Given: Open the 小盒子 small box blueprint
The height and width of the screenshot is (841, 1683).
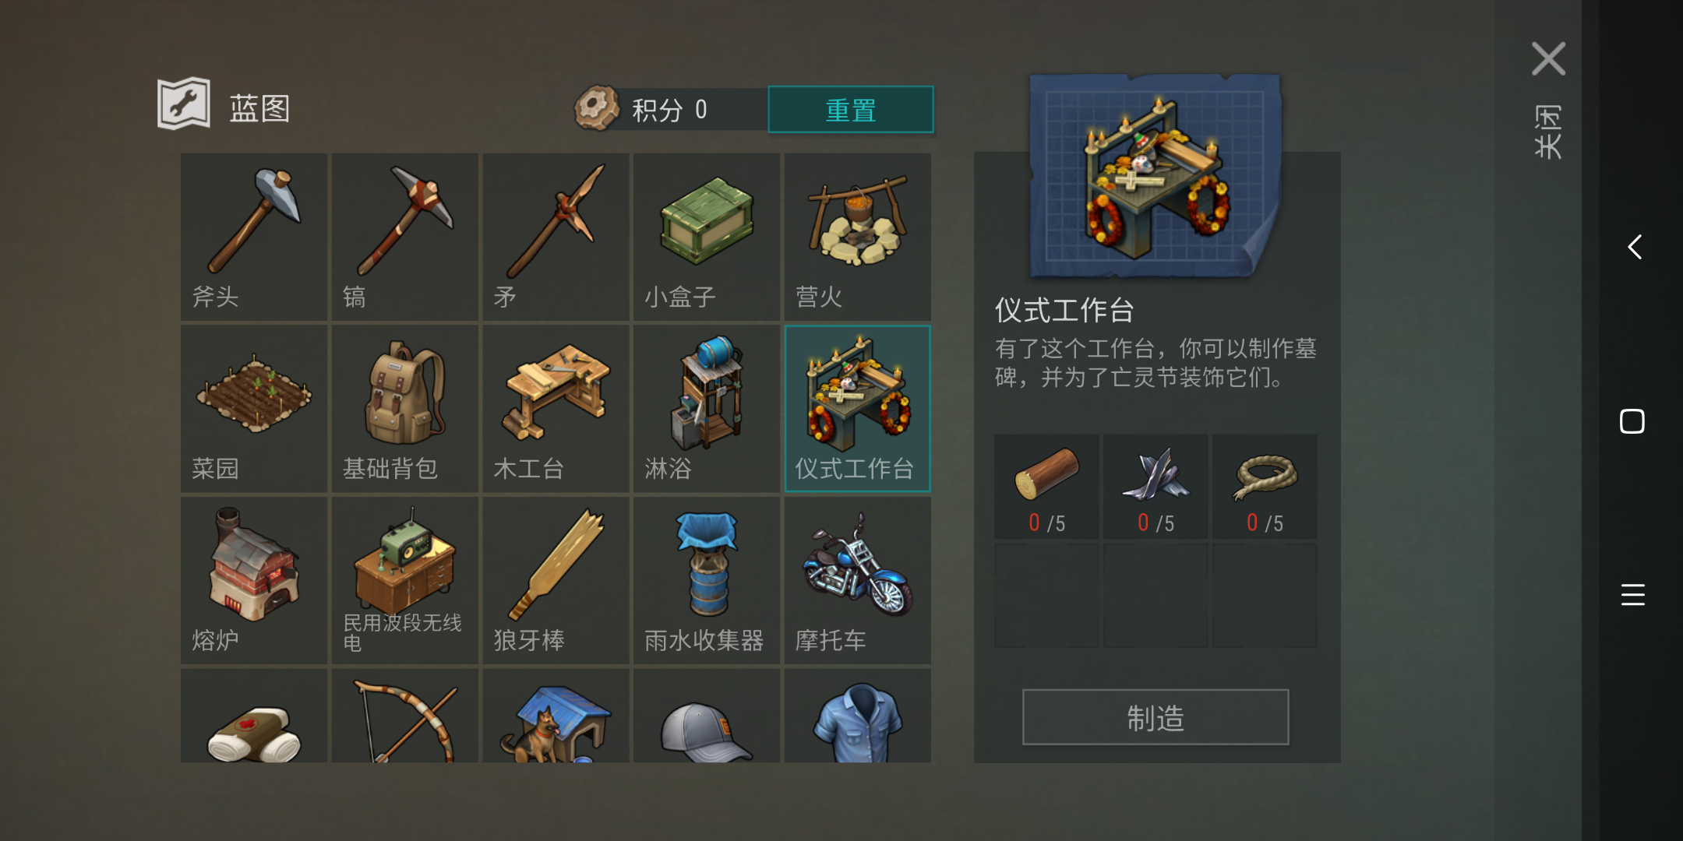Looking at the screenshot, I should (x=707, y=237).
